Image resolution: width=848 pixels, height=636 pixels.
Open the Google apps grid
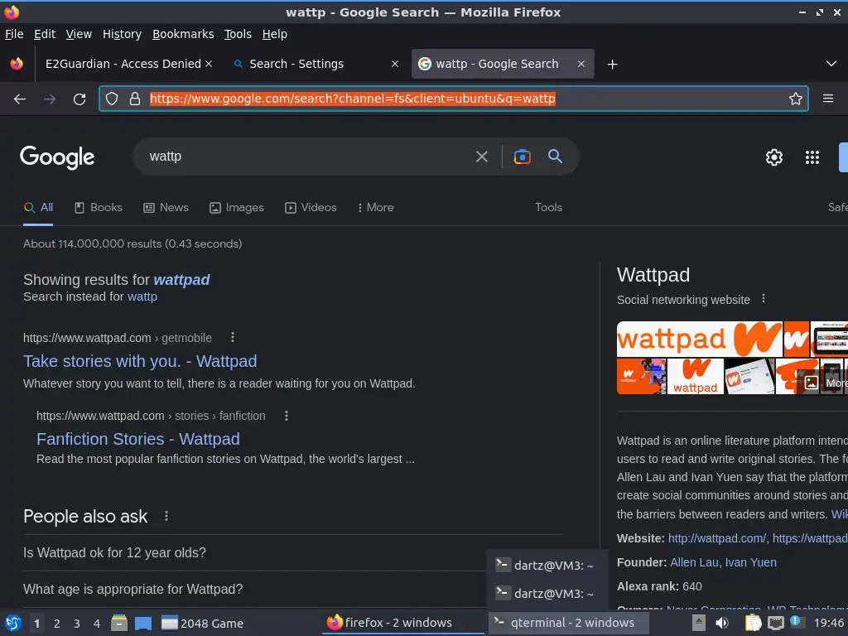point(812,157)
